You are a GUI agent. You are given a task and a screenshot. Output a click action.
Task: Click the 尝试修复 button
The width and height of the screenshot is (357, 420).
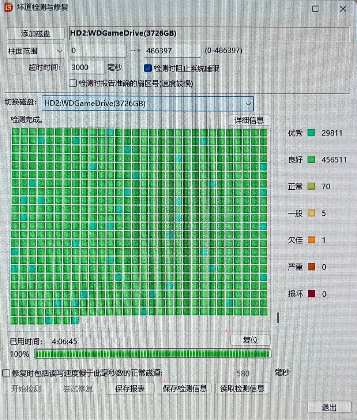[78, 389]
